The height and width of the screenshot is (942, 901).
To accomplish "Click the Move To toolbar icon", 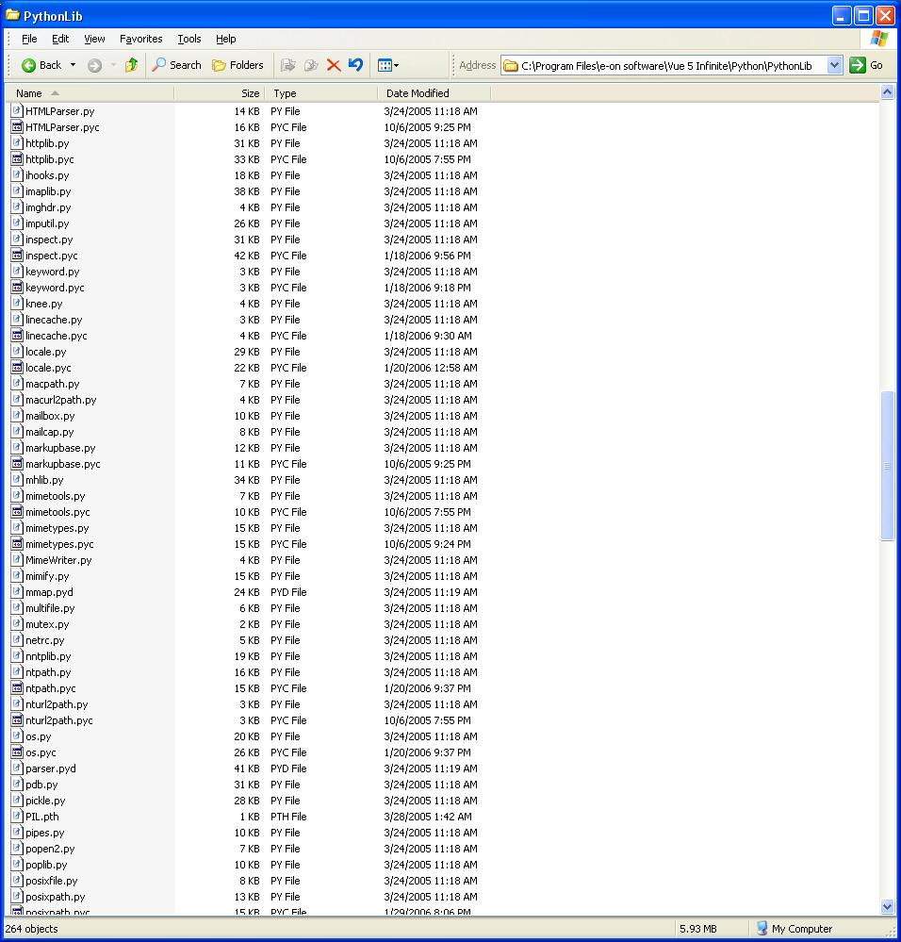I will [288, 65].
